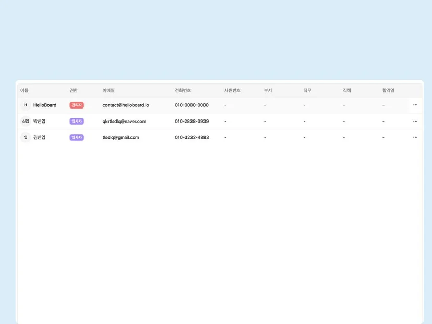Screen dimensions: 432x324
Task: Open the more options menu for 박신입 row
Action: coord(415,121)
